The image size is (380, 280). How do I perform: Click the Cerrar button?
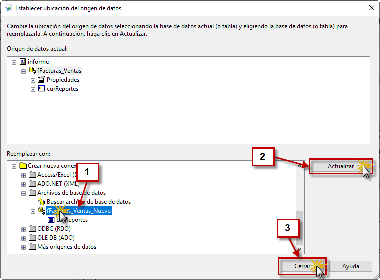point(302,266)
